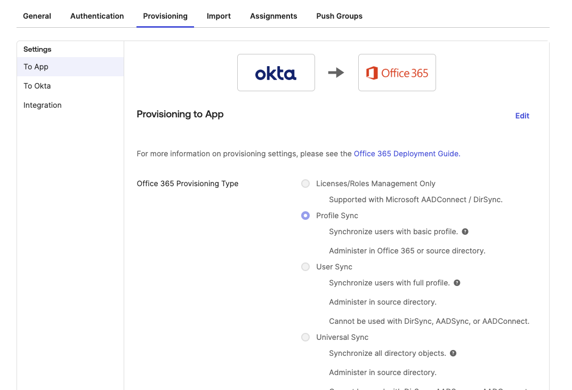Screen dimensions: 572x390
Task: Click the Office 365 logo icon
Action: coord(397,73)
